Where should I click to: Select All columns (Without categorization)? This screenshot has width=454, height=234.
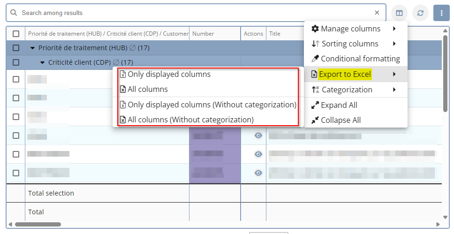coord(190,120)
